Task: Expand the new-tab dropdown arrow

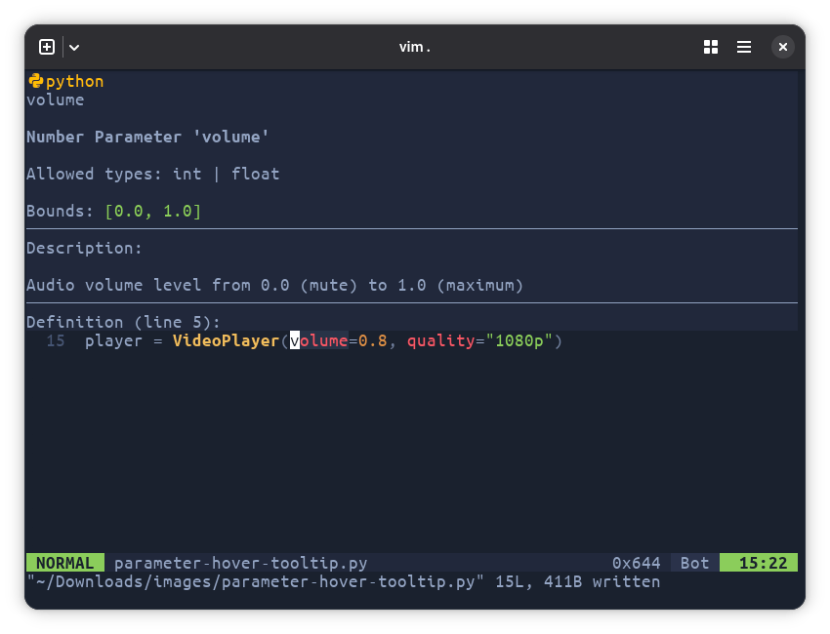Action: [x=74, y=48]
